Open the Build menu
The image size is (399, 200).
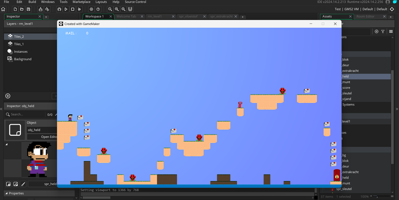pyautogui.click(x=32, y=2)
